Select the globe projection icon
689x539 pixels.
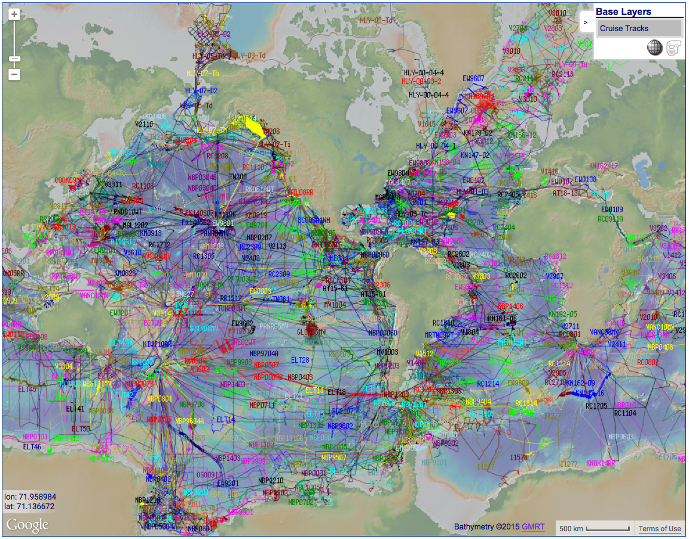coord(655,48)
